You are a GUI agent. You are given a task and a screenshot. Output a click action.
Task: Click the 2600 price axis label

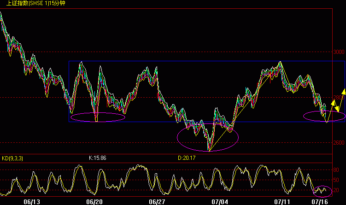coord(339,143)
